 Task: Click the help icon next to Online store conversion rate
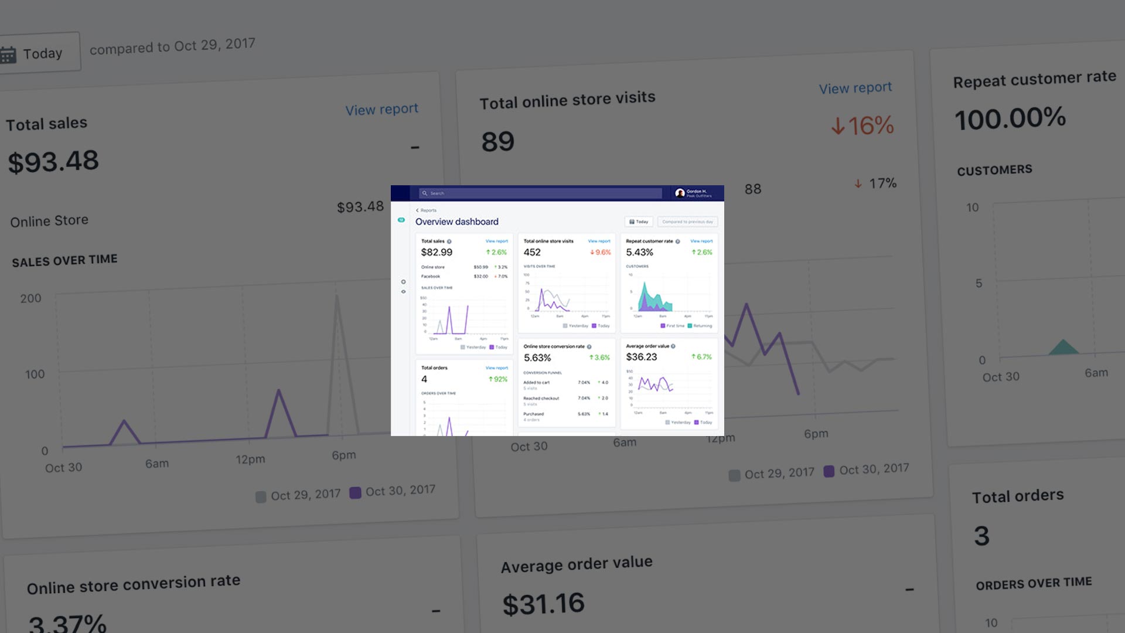(589, 346)
